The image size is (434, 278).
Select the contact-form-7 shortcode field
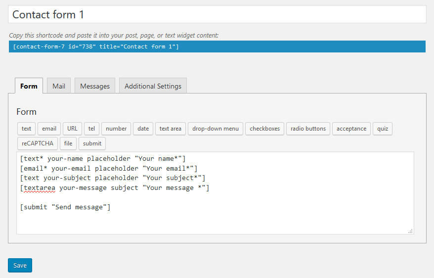(217, 46)
